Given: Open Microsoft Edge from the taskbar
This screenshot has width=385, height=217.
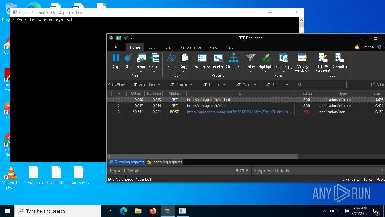Looking at the screenshot, I should pos(124,211).
